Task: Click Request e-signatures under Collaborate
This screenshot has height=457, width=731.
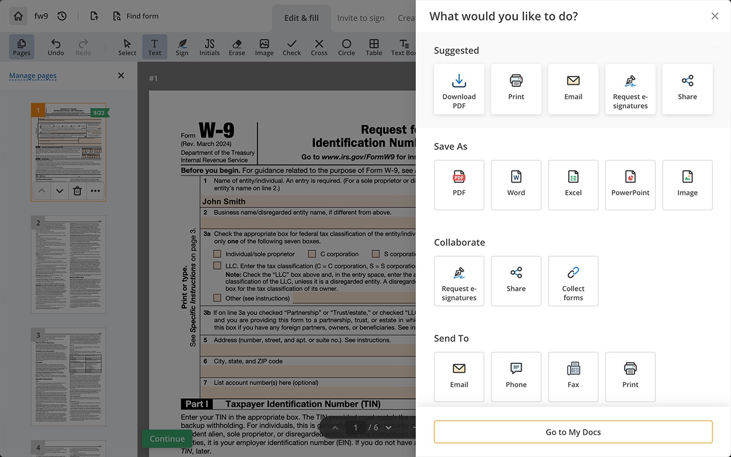Action: (x=459, y=281)
